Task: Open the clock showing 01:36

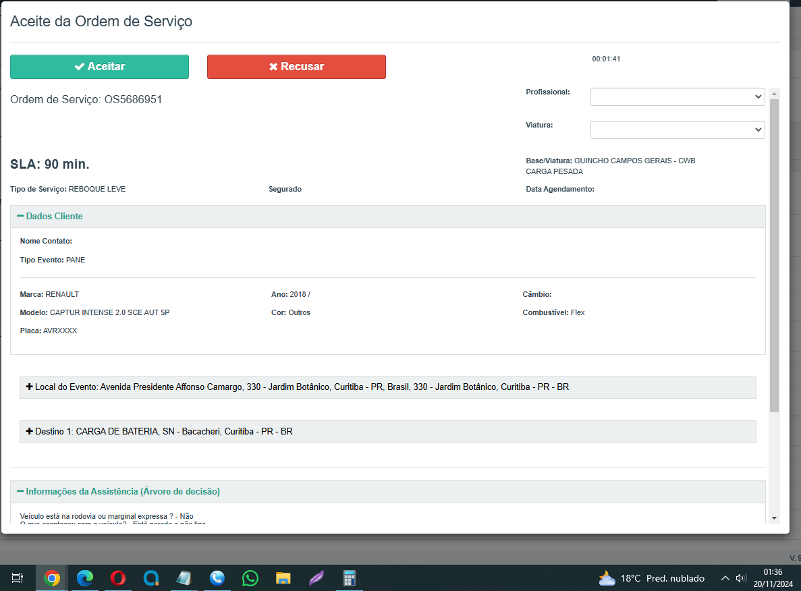Action: click(x=773, y=578)
